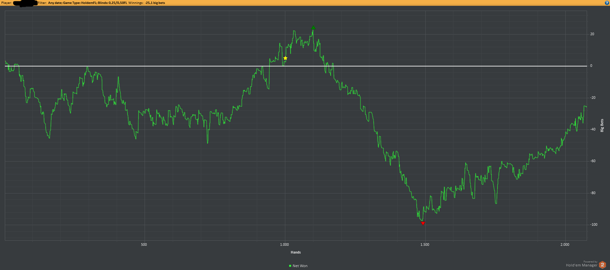Screen dimensions: 610x270
Task: Click the '1.000' x-axis label
Action: 284,244
